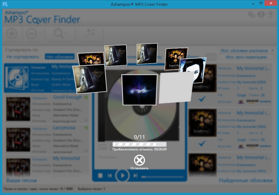
Task: Click the Ваши песни panel label
Action: pyautogui.click(x=22, y=181)
